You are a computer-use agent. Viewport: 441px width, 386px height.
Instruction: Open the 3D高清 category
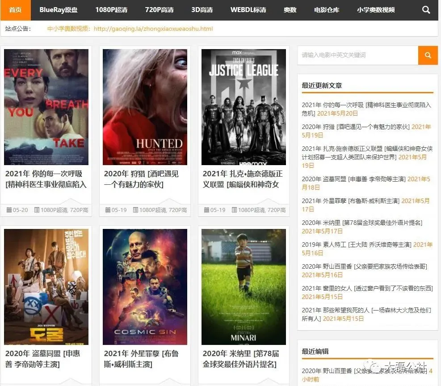202,10
